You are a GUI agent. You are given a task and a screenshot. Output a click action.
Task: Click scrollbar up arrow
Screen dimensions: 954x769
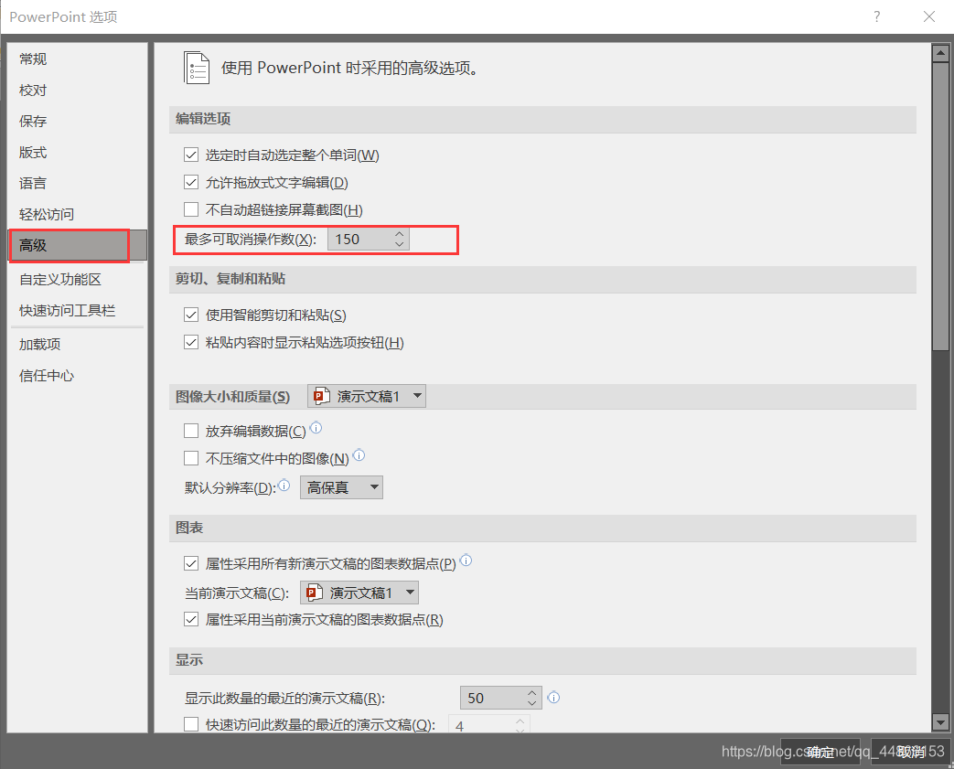[x=940, y=53]
